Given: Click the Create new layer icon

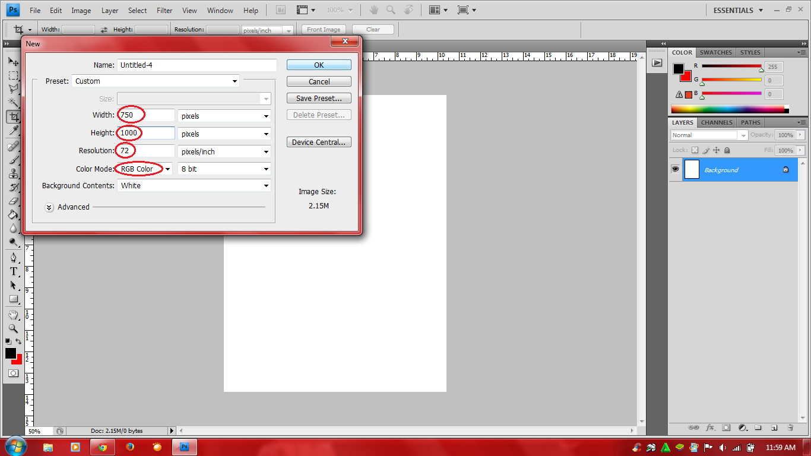Looking at the screenshot, I should point(774,427).
